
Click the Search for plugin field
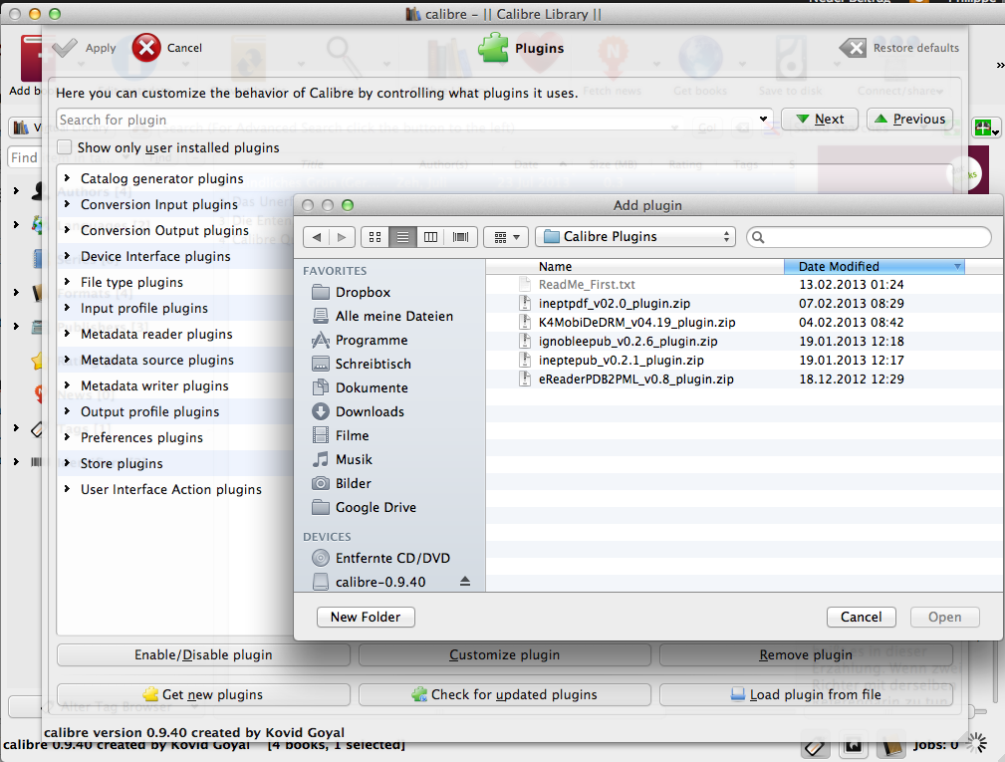pos(408,120)
